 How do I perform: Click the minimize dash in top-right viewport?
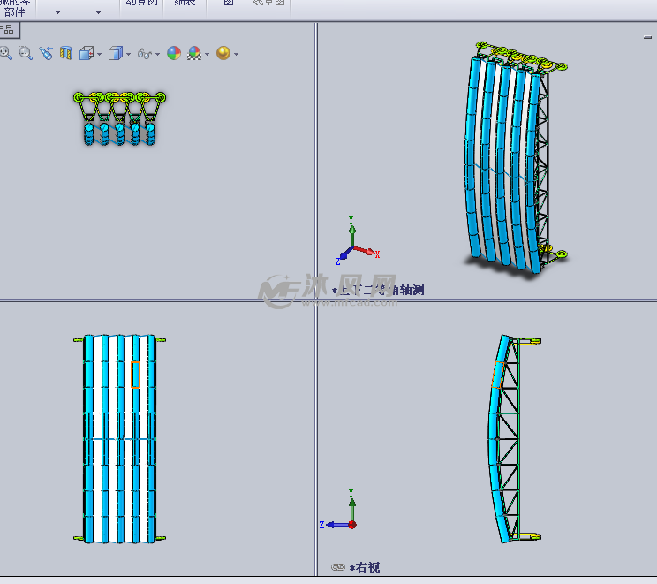tap(647, 38)
